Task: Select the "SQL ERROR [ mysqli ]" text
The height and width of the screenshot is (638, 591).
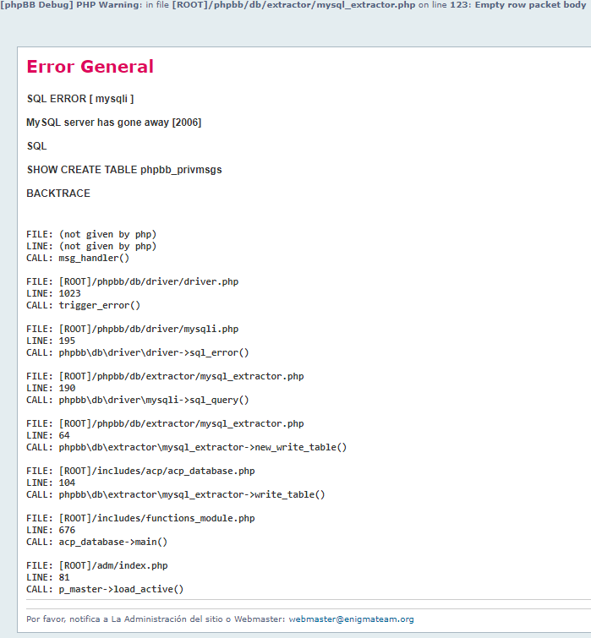Action: point(80,99)
